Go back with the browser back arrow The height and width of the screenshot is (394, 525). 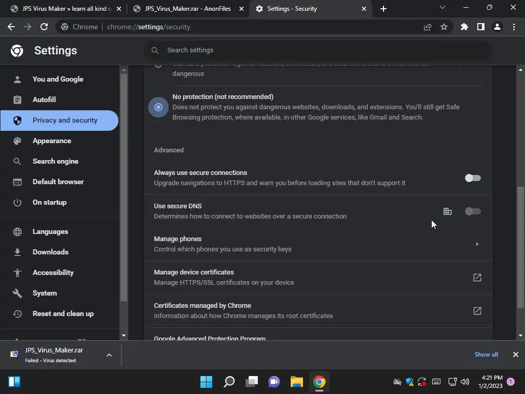point(11,27)
